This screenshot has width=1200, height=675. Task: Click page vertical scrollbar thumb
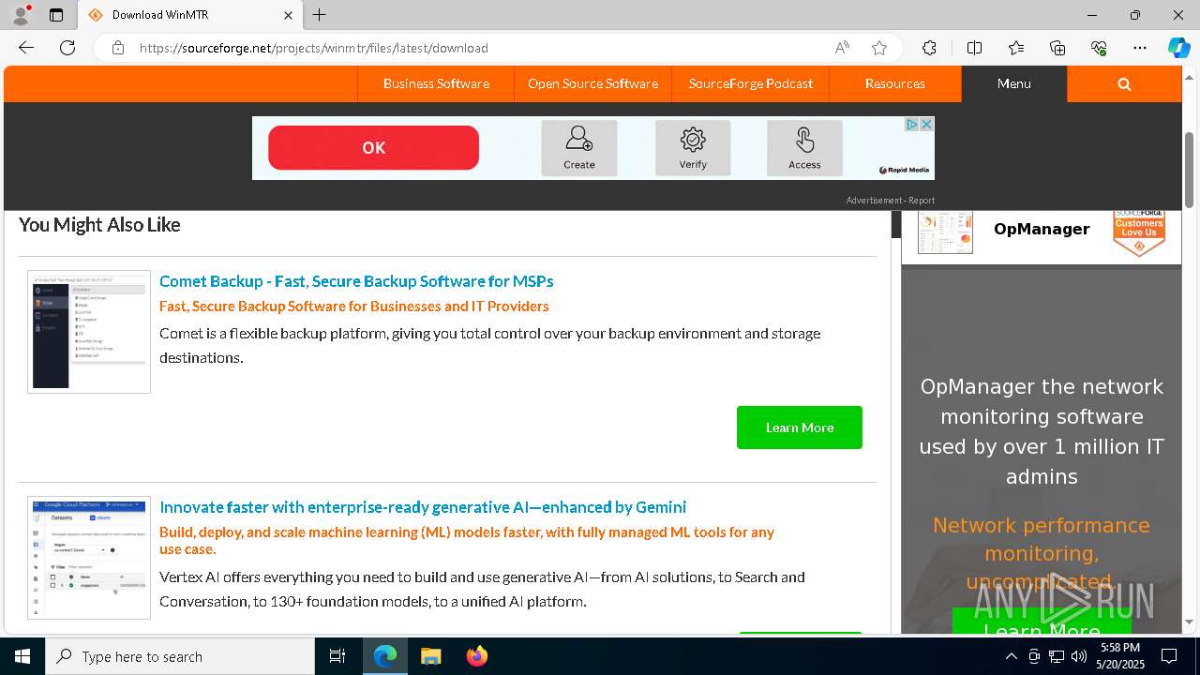tap(1190, 170)
